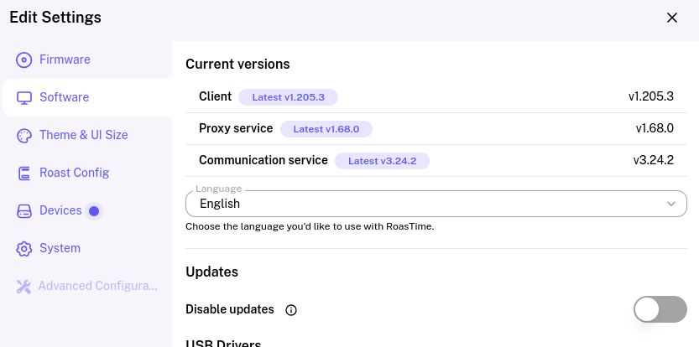Click the Advanced Configuration wrench icon
The width and height of the screenshot is (699, 347).
[x=24, y=287]
